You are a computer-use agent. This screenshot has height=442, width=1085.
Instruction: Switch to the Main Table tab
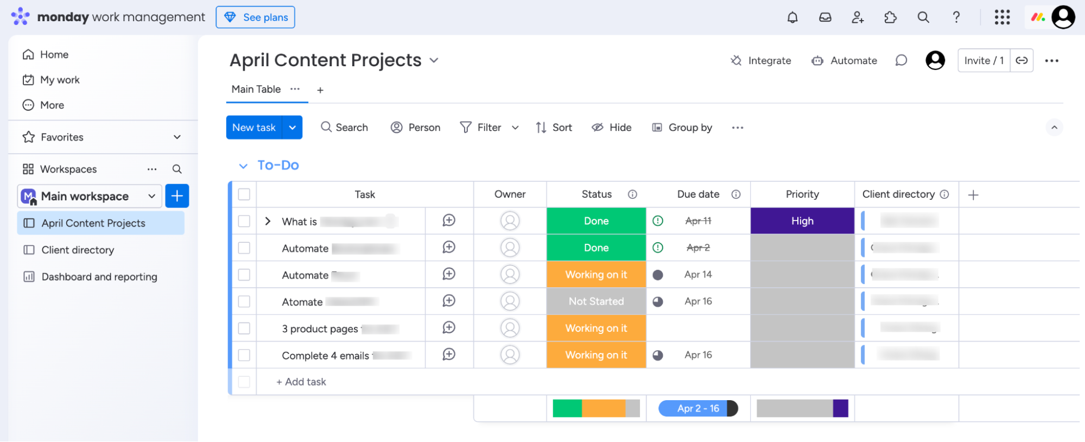256,90
